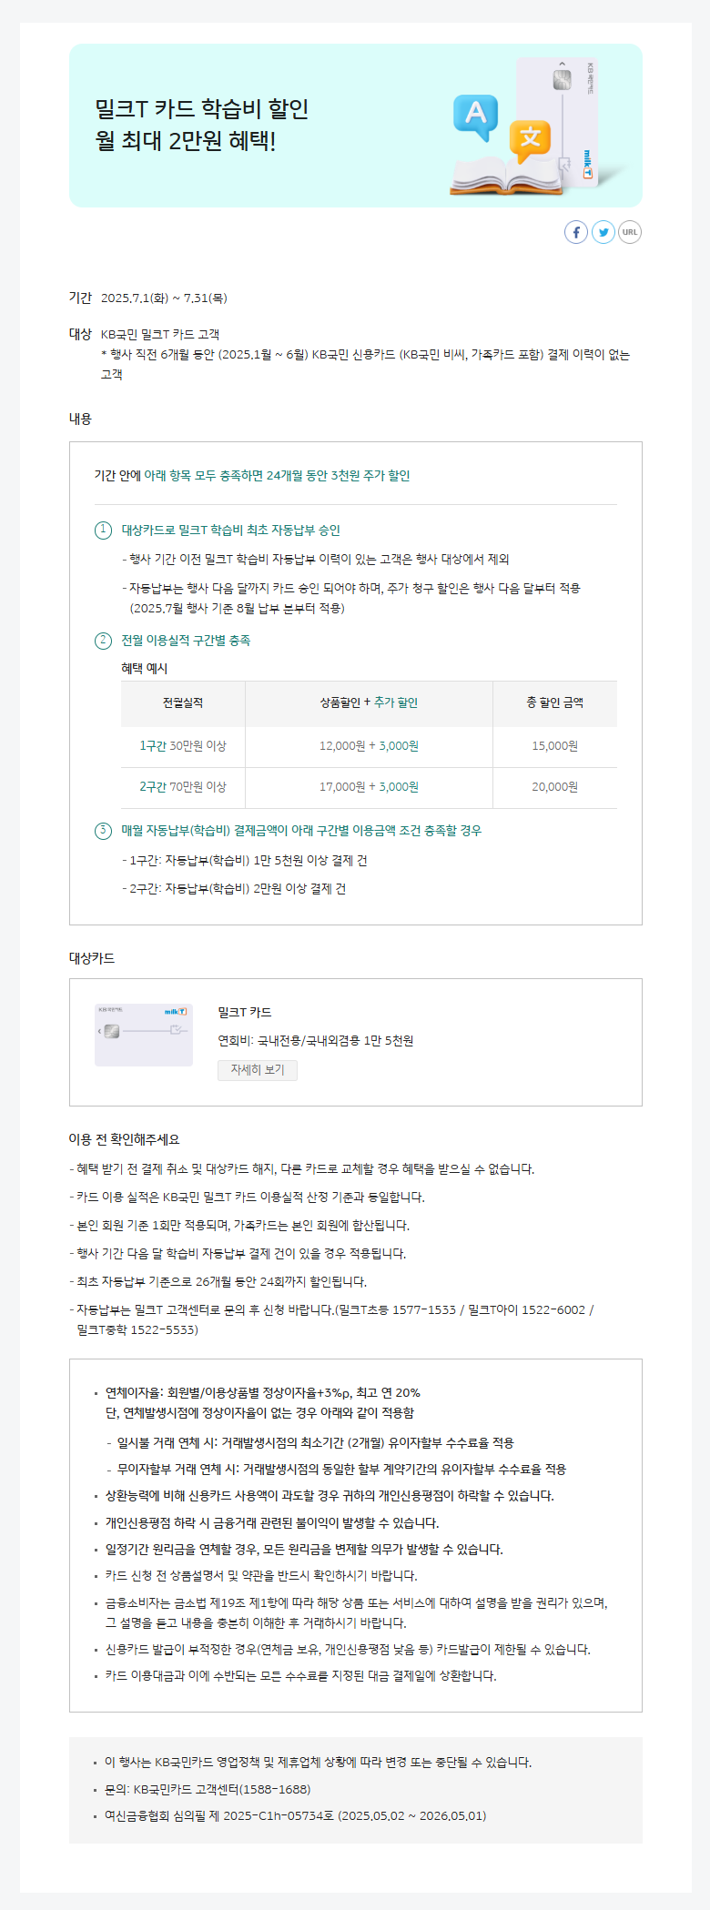Open 자세히 보기 for 밀크T 카드
Screen dimensions: 710x1910
point(258,1070)
